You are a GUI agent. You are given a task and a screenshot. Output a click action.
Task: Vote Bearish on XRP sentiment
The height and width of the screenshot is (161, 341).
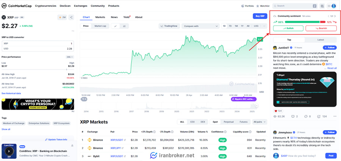pyautogui.click(x=321, y=28)
